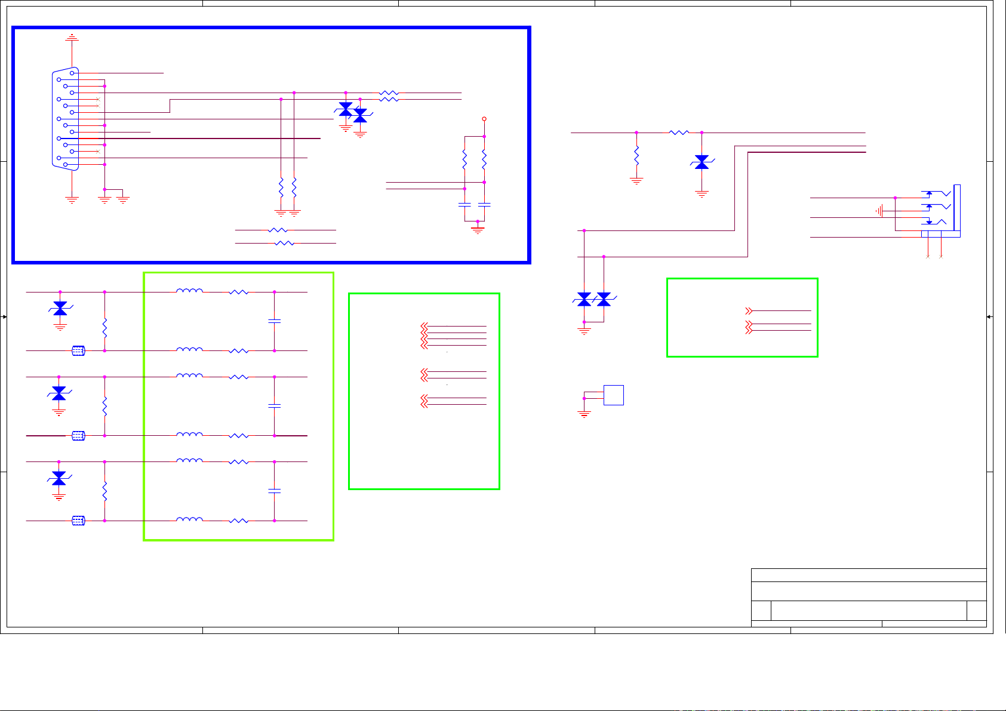Select ground symbol directly below the D-sub connector
This screenshot has height=711, width=1006.
72,200
